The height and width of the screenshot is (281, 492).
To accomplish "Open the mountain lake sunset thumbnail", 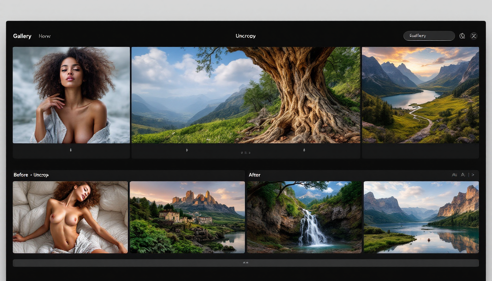I will click(x=420, y=95).
